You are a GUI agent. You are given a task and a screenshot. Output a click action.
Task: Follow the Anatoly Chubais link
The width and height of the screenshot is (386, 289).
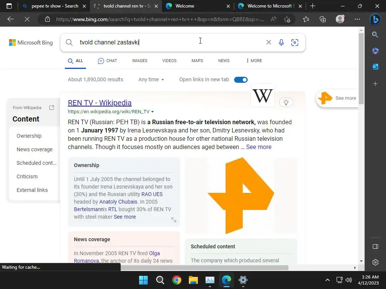(118, 202)
